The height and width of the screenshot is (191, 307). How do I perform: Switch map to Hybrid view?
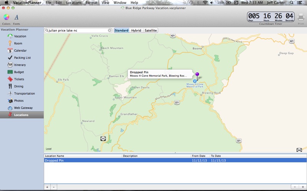(136, 31)
